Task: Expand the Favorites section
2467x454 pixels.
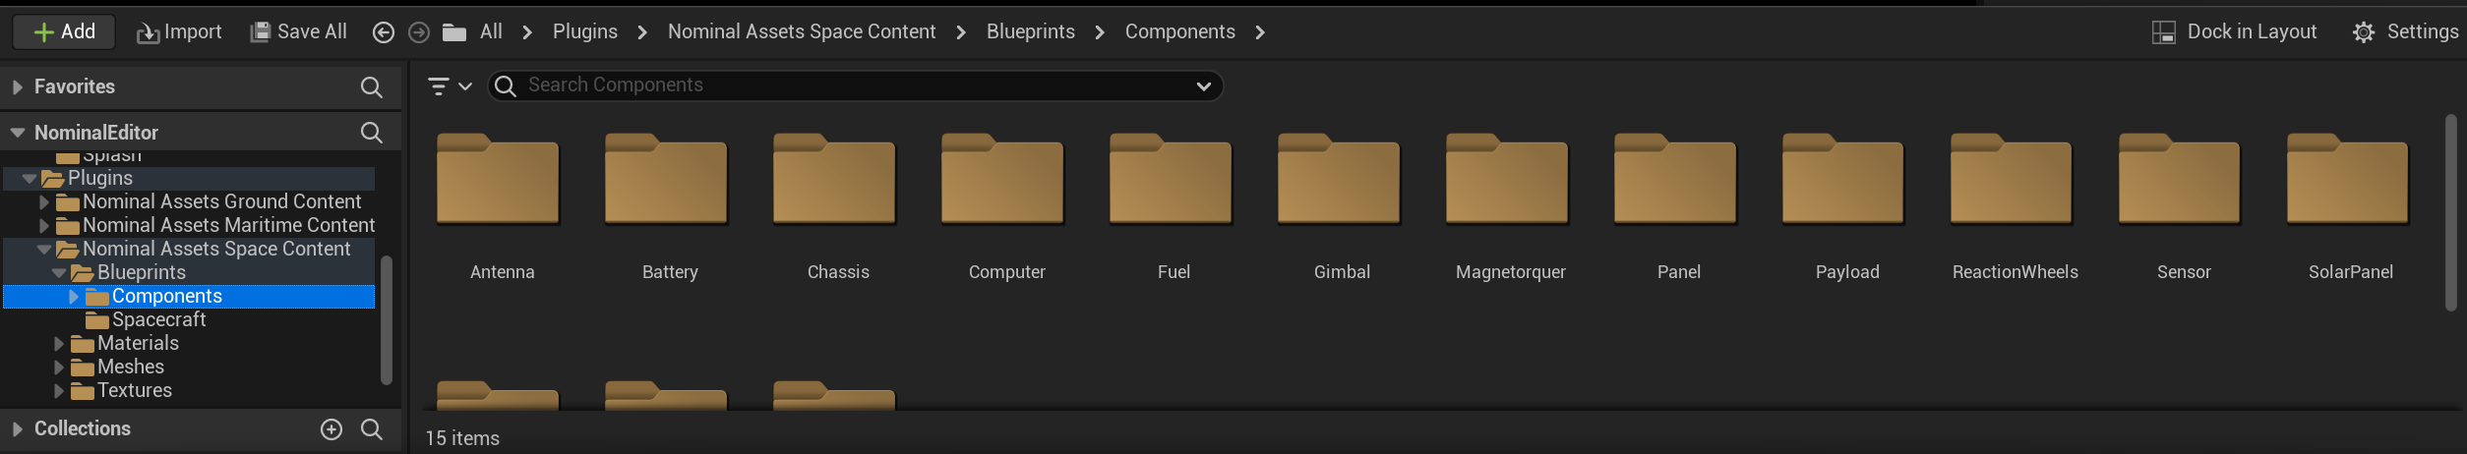Action: [17, 87]
